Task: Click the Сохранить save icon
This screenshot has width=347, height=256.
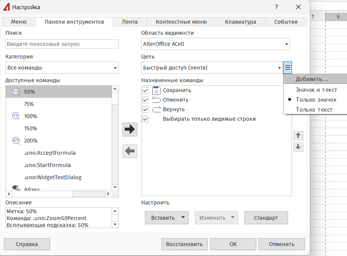Action: (156, 91)
